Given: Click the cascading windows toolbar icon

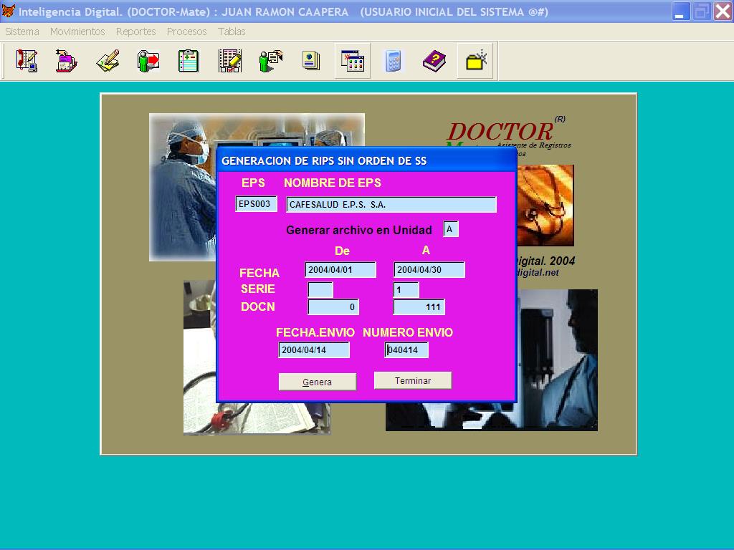Looking at the screenshot, I should (x=353, y=61).
